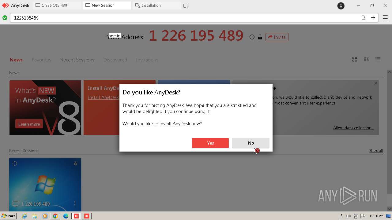
Task: Close the data collection notice card
Action: tap(376, 83)
